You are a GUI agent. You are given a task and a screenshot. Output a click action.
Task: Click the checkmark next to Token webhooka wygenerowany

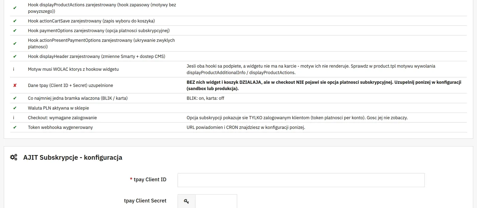coord(15,127)
